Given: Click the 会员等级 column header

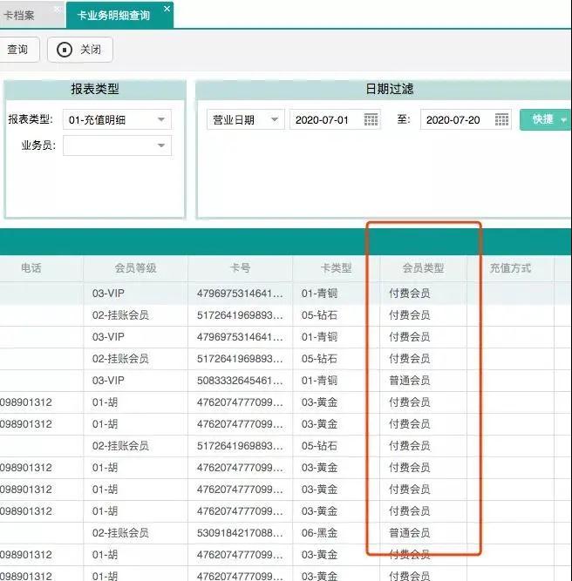Looking at the screenshot, I should [135, 268].
